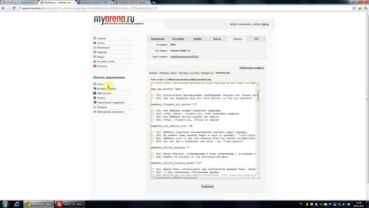
Task: Open the Настройки tab
Action: pos(178,39)
